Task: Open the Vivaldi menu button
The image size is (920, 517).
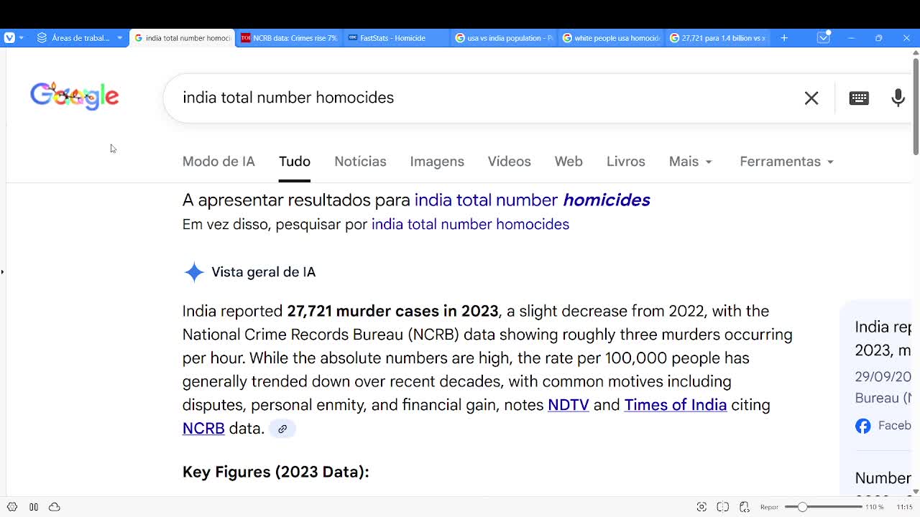Action: 9,38
